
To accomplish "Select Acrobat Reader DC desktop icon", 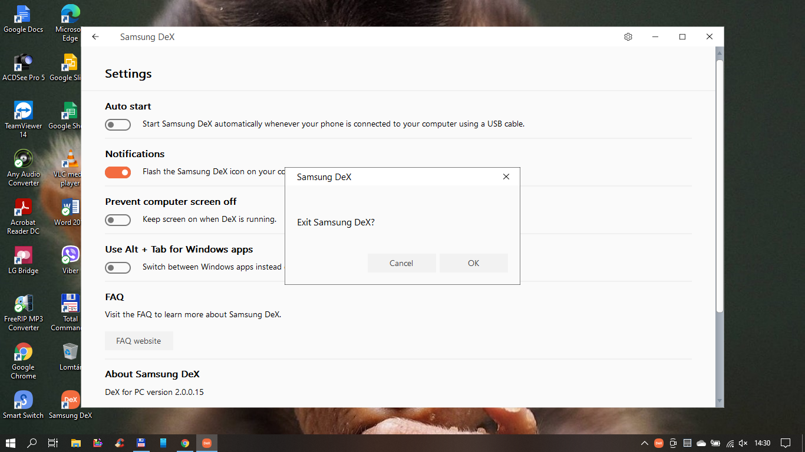I will (x=23, y=216).
